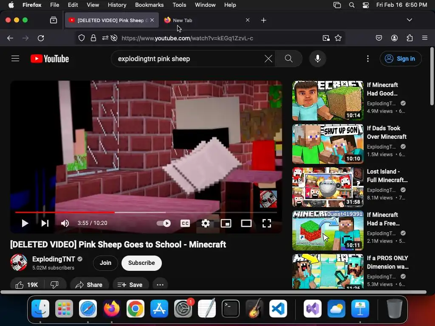This screenshot has height=326, width=435.
Task: Open Firefox tracking protection shield
Action: point(81,38)
